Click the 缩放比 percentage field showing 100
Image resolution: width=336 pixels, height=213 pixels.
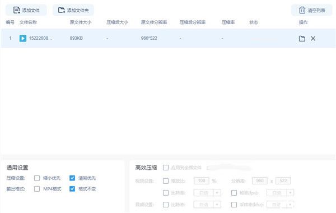pos(202,181)
